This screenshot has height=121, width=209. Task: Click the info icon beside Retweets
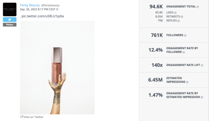point(182,17)
